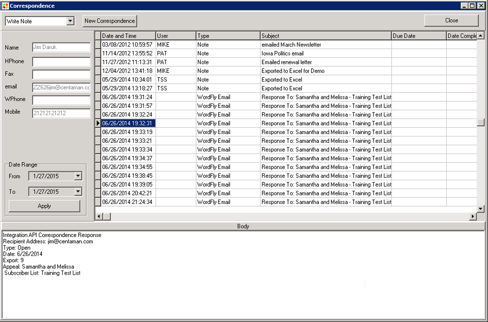The height and width of the screenshot is (322, 488).
Task: Click the New Correspondence button
Action: click(110, 21)
